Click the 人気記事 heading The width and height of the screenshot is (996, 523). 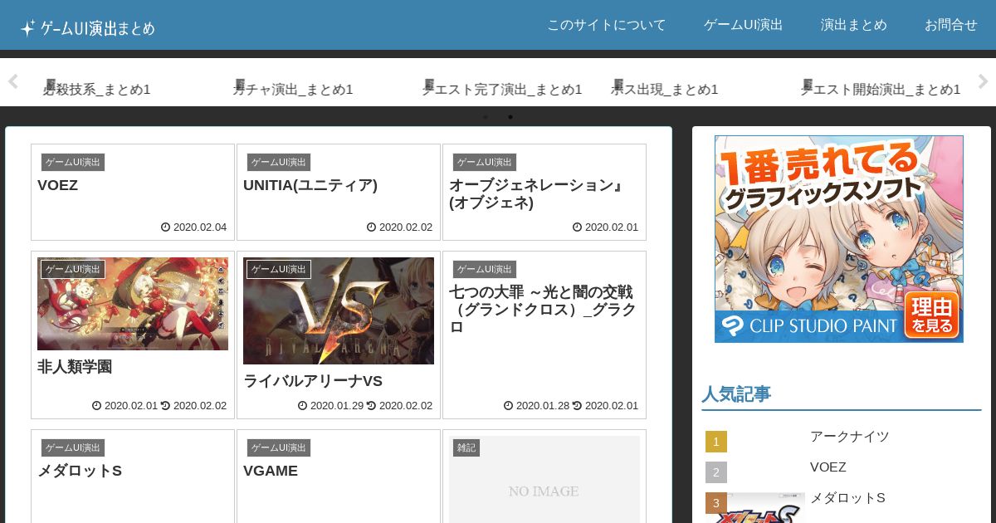736,393
